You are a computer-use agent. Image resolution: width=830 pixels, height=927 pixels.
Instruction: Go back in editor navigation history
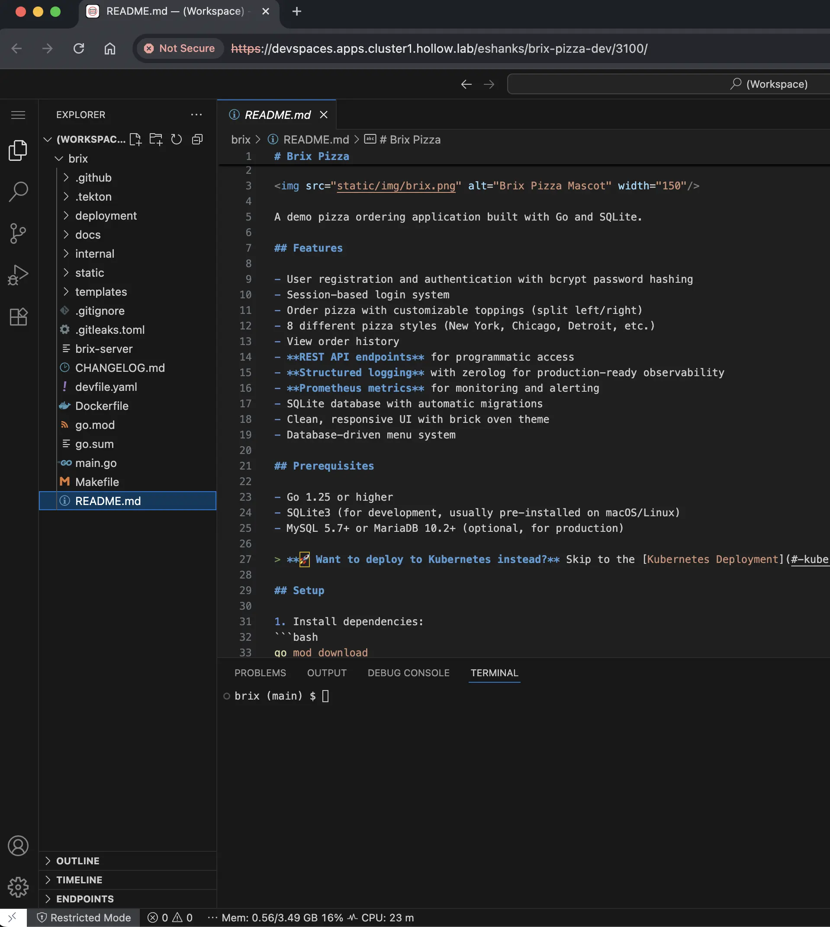(x=466, y=84)
